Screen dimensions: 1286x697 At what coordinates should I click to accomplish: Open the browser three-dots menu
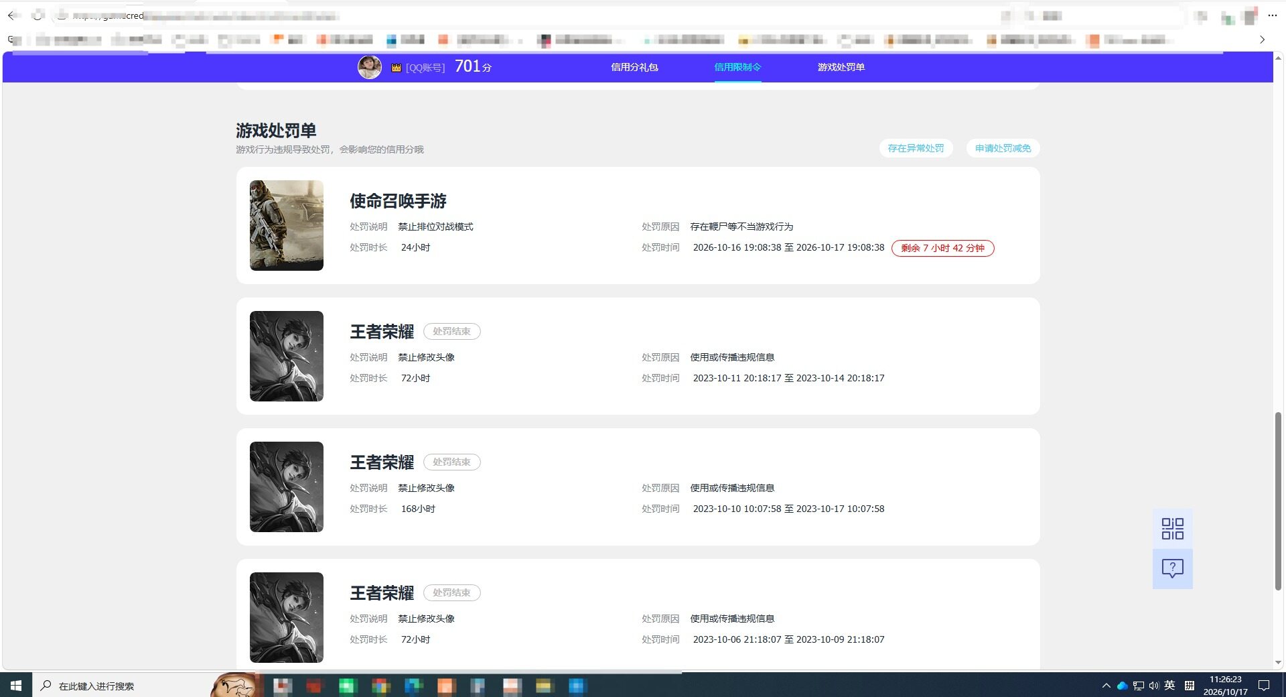point(1272,15)
